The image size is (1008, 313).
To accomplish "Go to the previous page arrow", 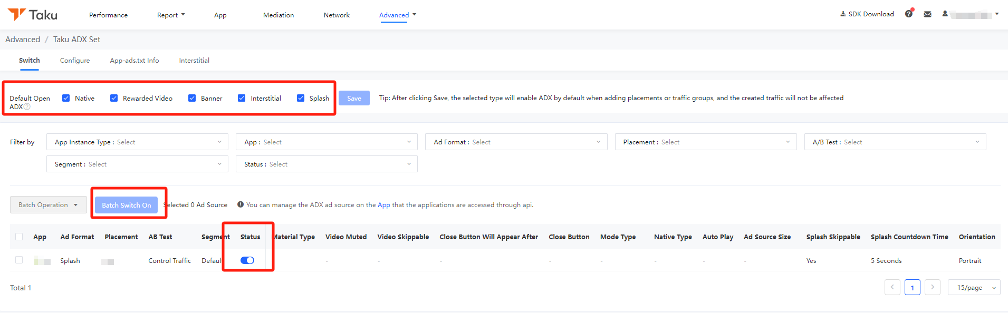I will coord(892,287).
